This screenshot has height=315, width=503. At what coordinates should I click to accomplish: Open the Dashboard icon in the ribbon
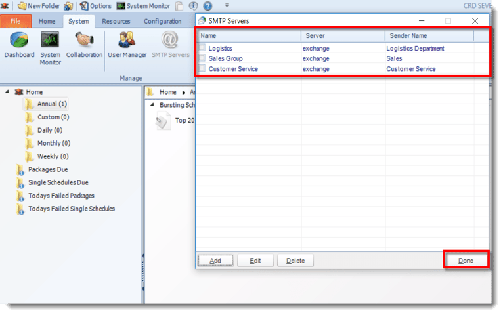(19, 45)
